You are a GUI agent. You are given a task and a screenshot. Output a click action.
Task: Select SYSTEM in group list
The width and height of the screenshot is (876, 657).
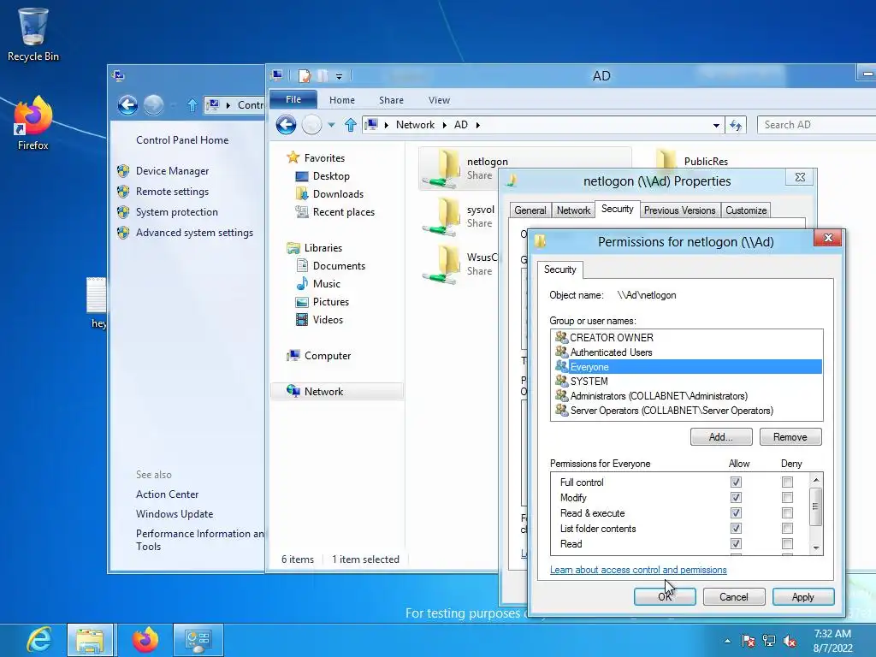point(687,381)
